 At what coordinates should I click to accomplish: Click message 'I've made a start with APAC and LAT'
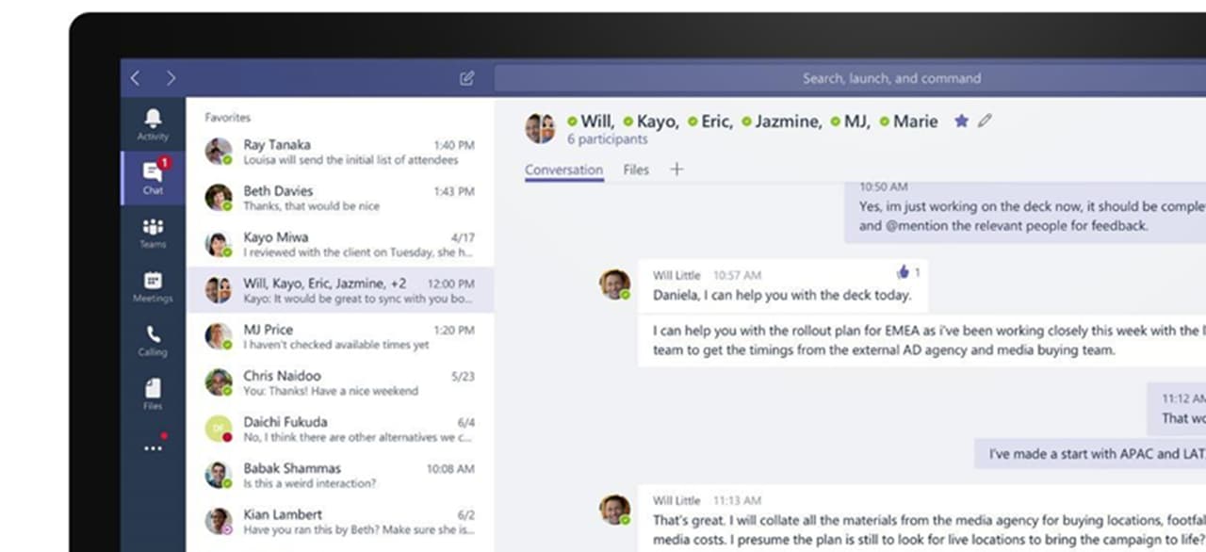point(1090,454)
